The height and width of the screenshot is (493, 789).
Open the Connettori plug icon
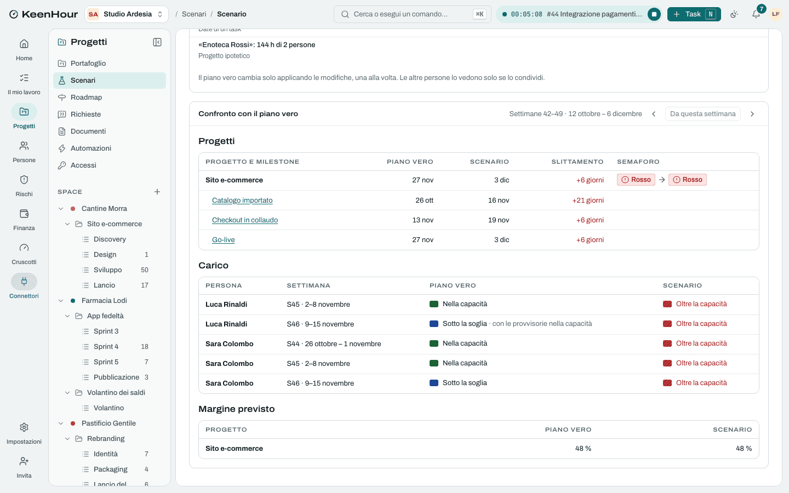(x=24, y=282)
